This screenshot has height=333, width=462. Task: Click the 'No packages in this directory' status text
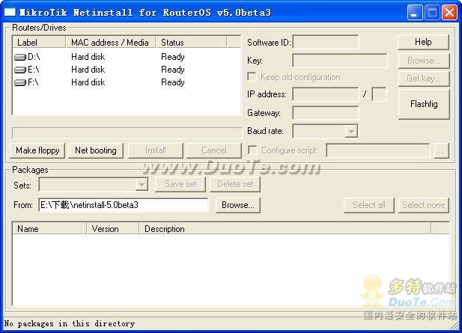tap(70, 323)
